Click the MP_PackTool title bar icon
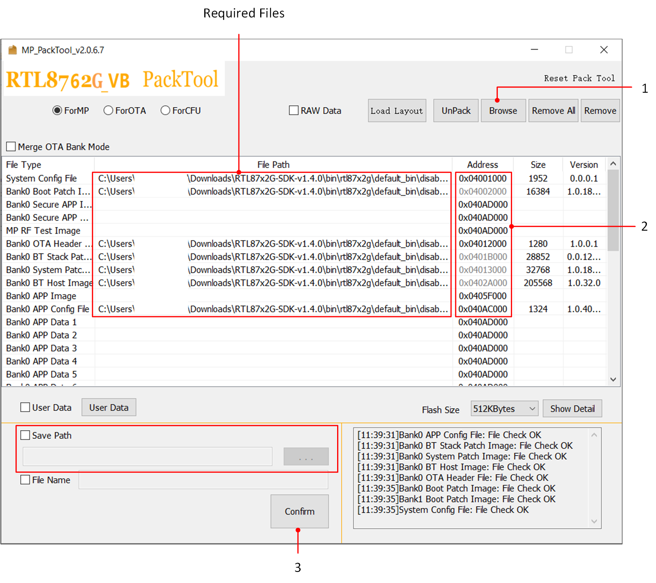This screenshot has height=583, width=656. 13,50
